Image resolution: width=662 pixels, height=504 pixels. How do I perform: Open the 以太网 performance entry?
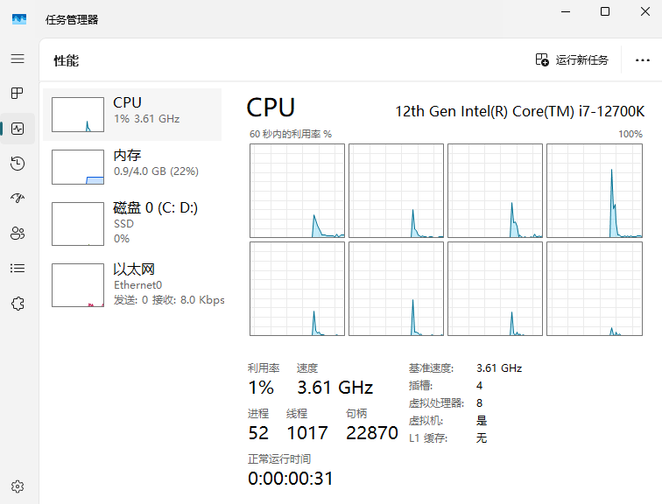(132, 285)
